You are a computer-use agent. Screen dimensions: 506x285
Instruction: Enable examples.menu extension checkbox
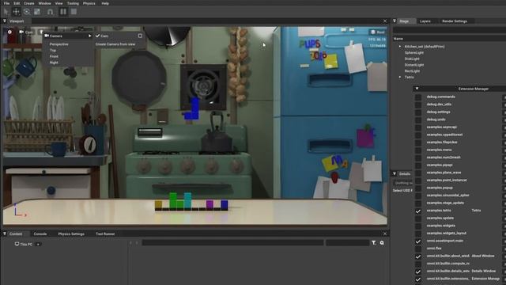[418, 150]
